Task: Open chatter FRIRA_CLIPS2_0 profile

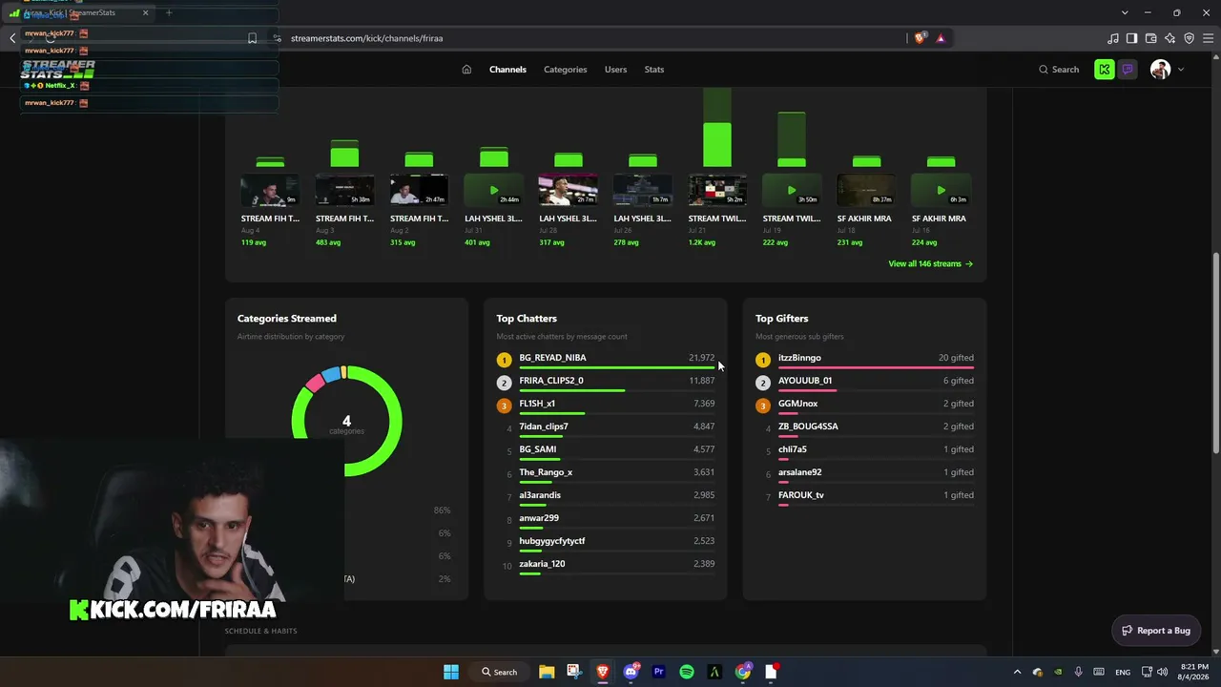Action: click(551, 381)
